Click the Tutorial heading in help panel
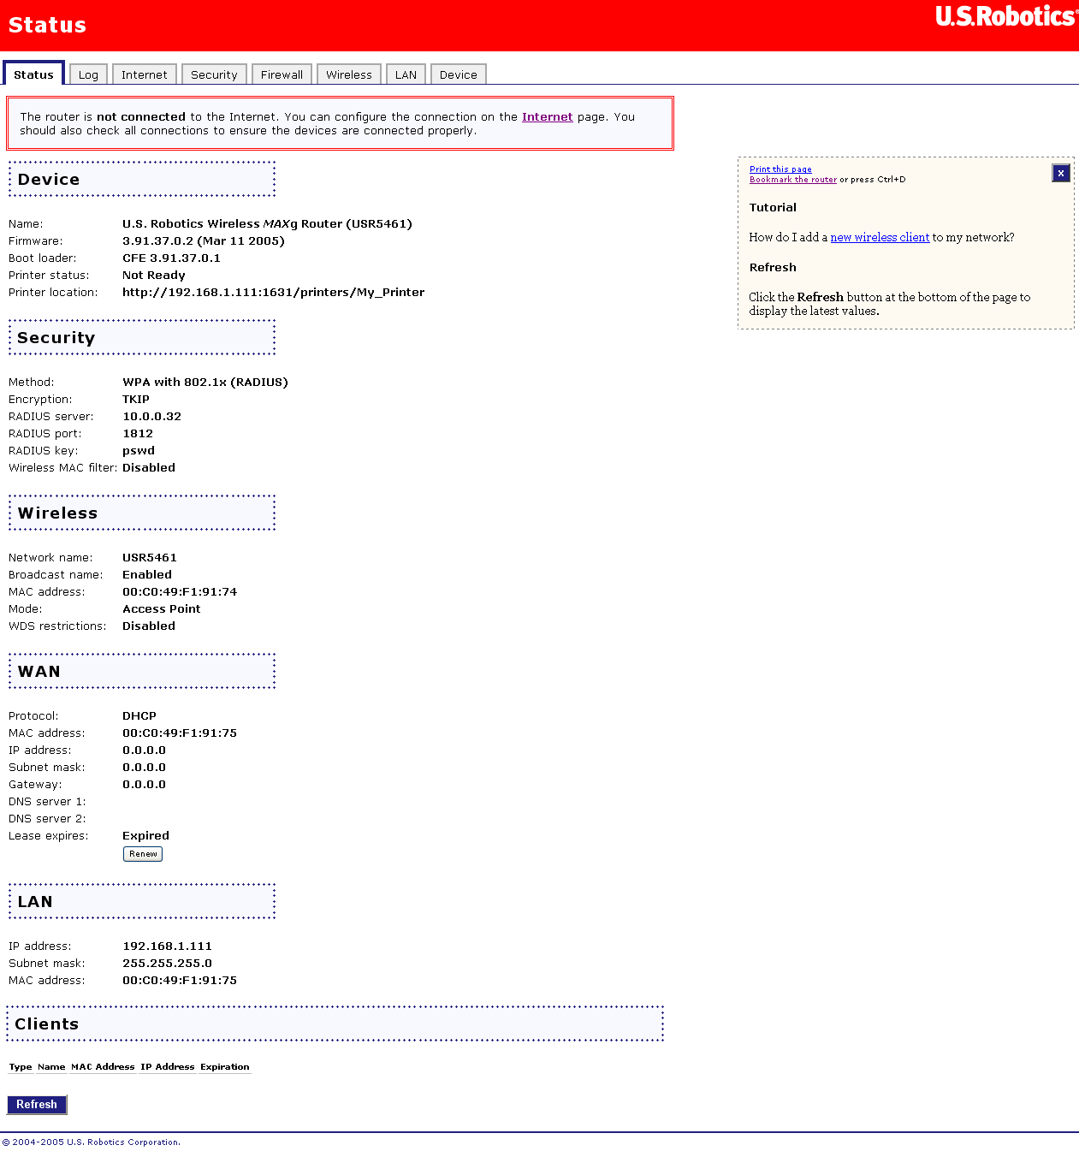 (773, 207)
